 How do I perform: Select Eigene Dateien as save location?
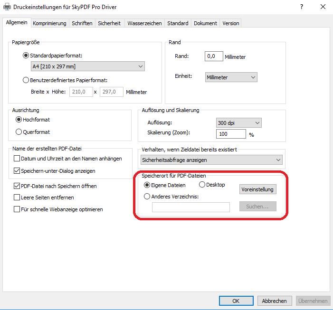tap(147, 185)
